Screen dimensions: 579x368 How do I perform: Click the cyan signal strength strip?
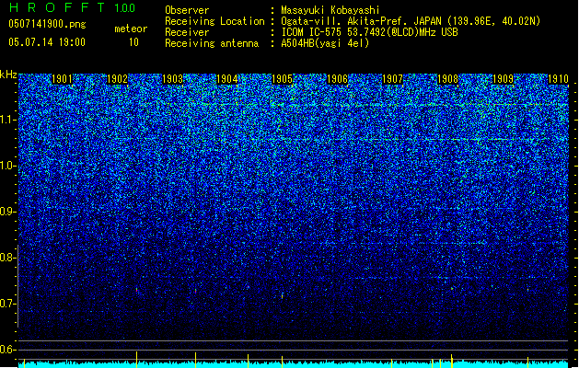pos(294,364)
